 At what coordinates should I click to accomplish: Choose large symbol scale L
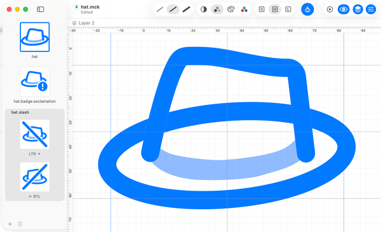[288, 10]
